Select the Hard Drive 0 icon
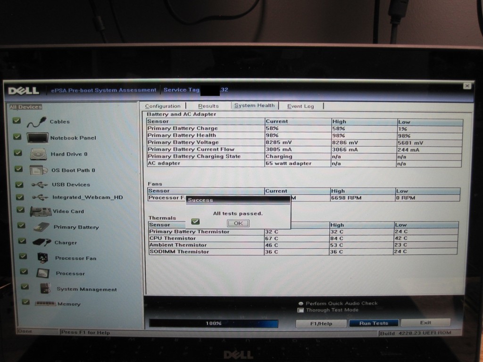This screenshot has height=362, width=483. pos(39,154)
